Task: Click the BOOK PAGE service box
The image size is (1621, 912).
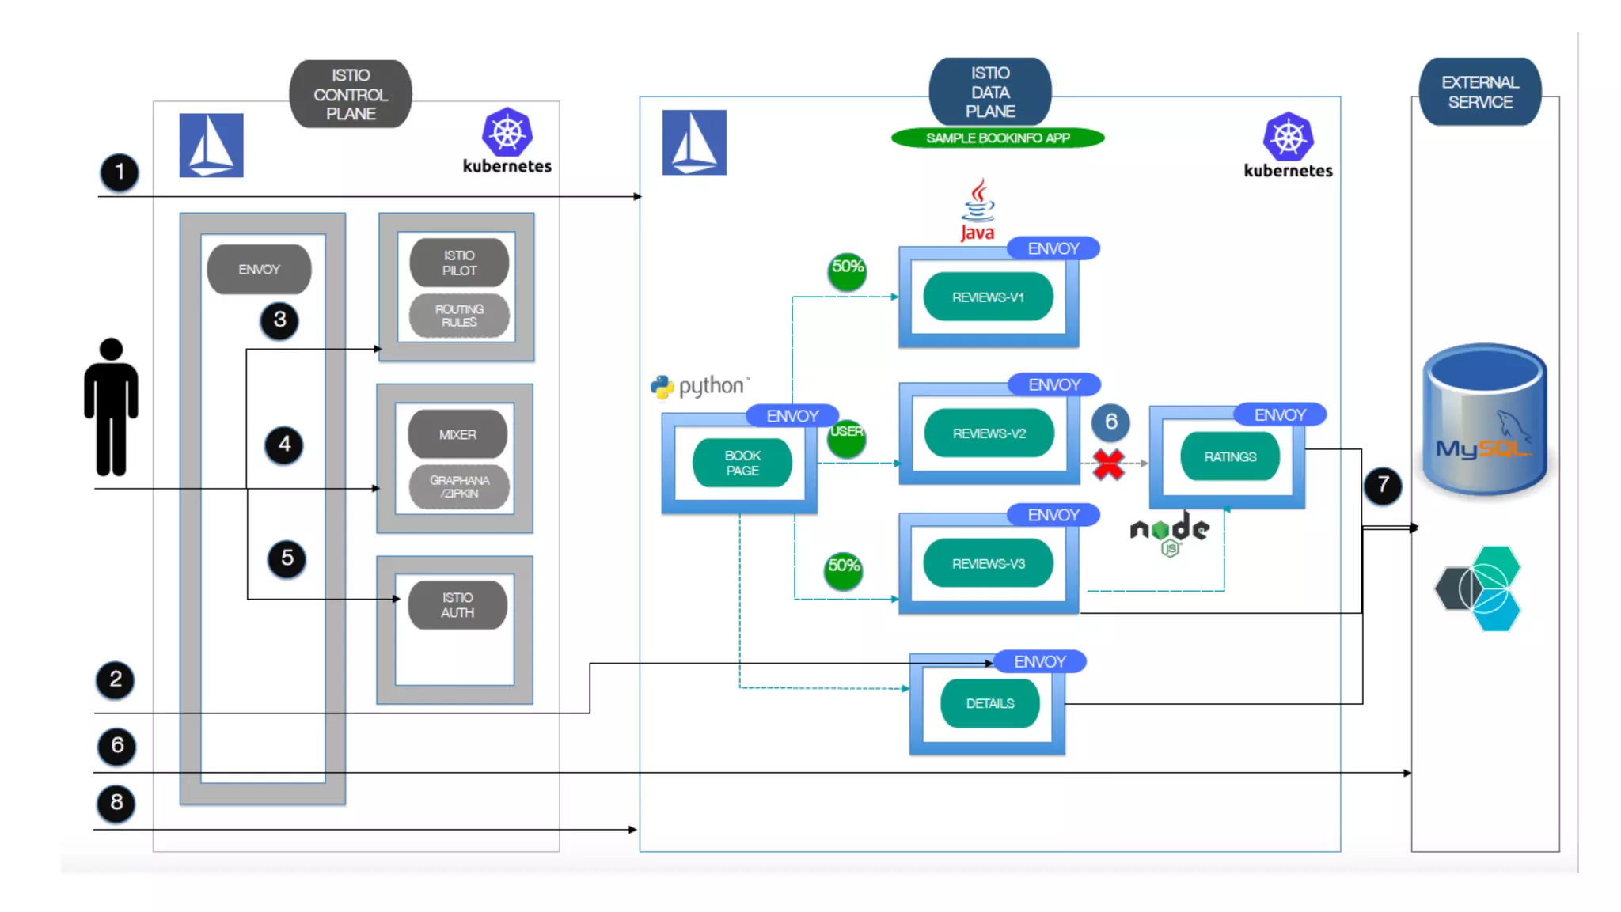Action: tap(742, 463)
